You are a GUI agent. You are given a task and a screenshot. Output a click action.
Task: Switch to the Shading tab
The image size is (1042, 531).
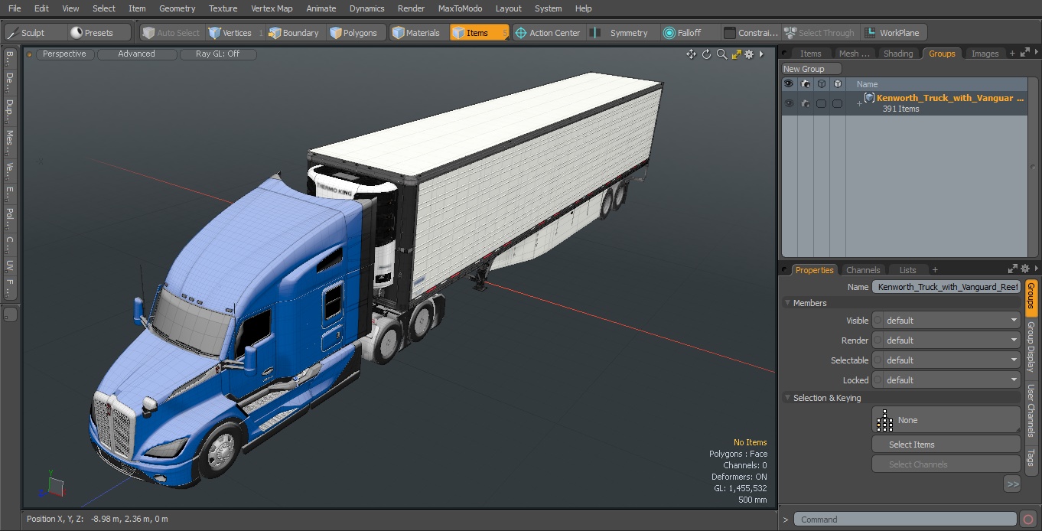[897, 54]
